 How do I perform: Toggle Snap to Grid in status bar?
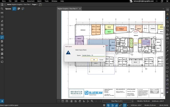pos(108,105)
